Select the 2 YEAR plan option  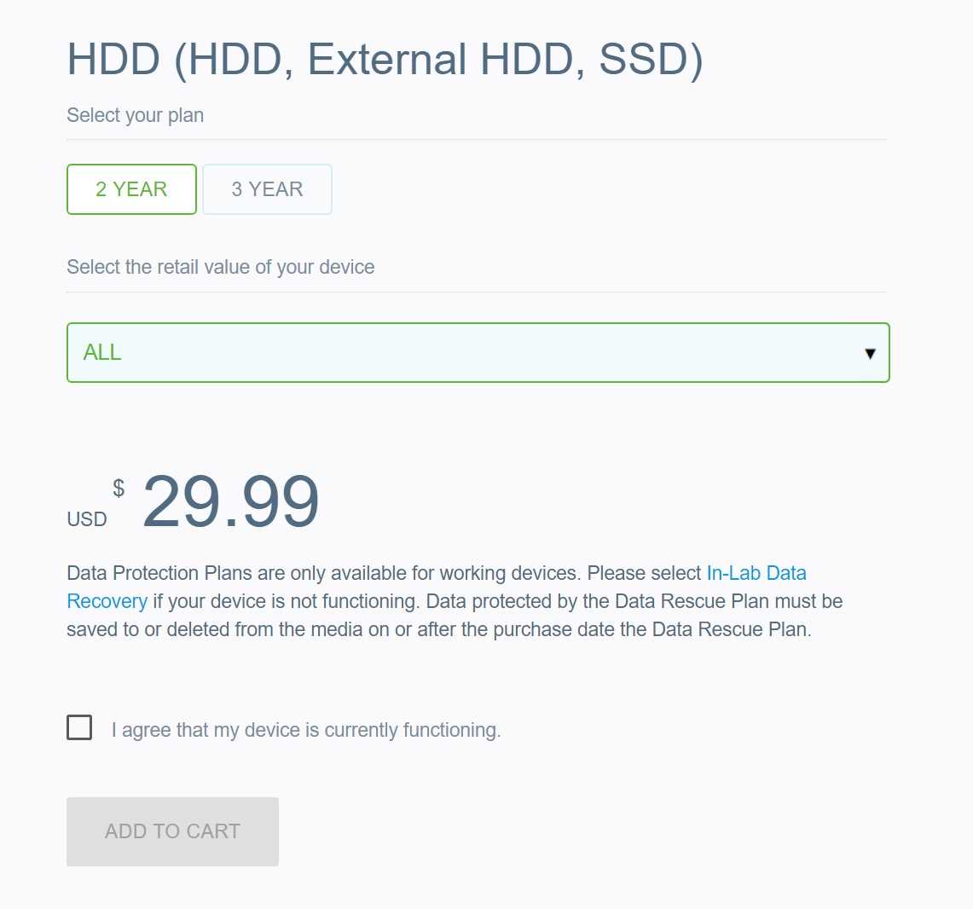point(131,189)
